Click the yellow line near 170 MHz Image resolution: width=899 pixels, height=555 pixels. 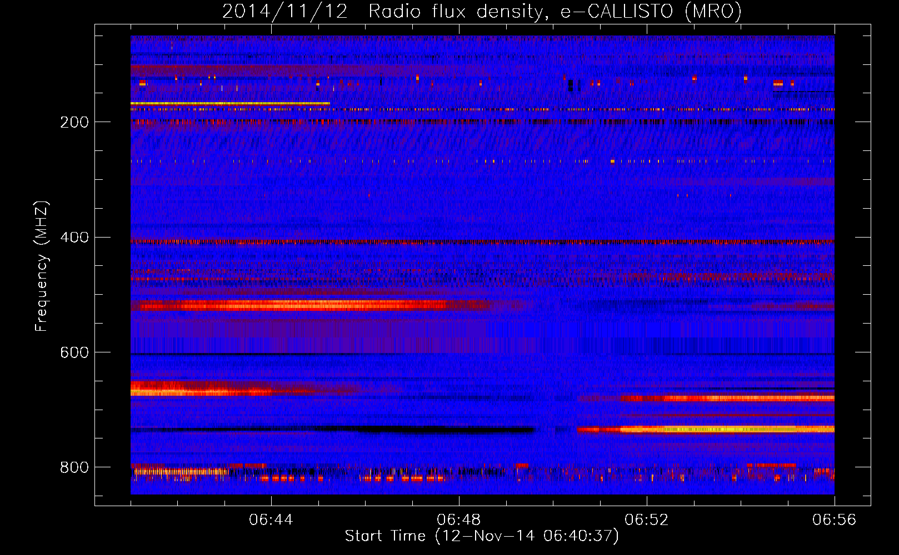pyautogui.click(x=230, y=104)
